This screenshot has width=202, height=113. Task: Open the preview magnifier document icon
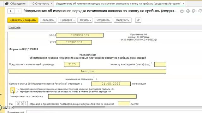tap(194, 11)
